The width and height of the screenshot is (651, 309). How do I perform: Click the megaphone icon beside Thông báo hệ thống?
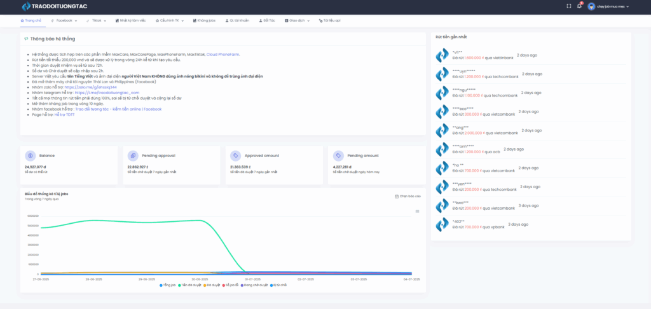pyautogui.click(x=26, y=39)
